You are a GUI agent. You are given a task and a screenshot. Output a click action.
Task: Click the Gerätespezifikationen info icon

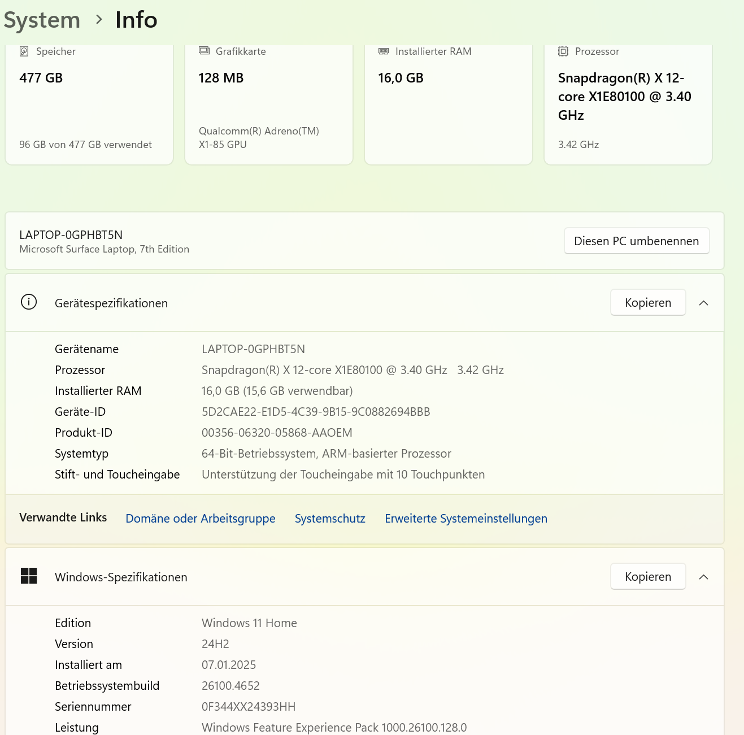point(29,302)
